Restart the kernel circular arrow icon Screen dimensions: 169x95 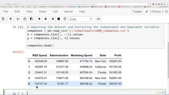65,19
